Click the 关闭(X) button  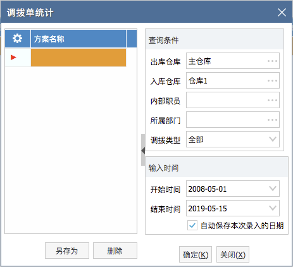(233, 254)
